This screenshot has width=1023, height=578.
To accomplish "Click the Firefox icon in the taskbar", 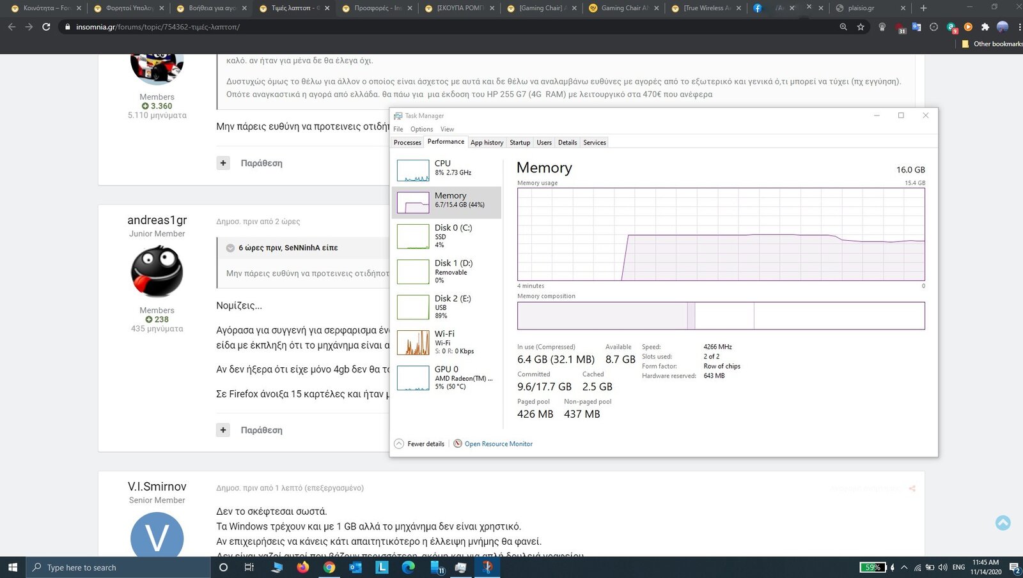I will pyautogui.click(x=303, y=567).
